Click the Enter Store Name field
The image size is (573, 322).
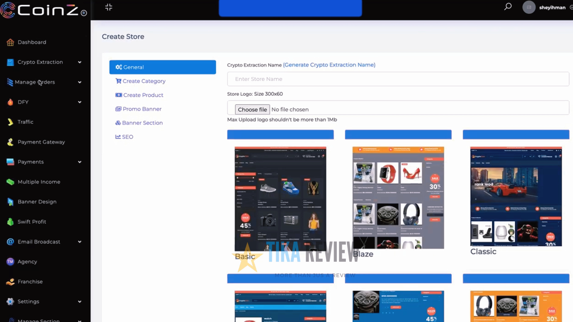click(398, 79)
